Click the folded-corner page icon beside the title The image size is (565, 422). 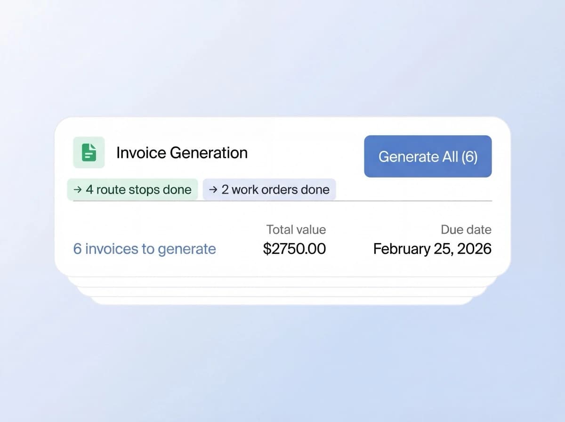tap(88, 152)
